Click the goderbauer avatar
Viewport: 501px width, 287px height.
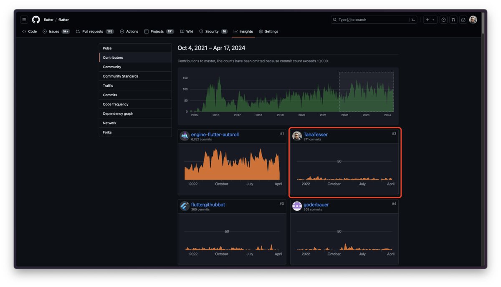297,206
